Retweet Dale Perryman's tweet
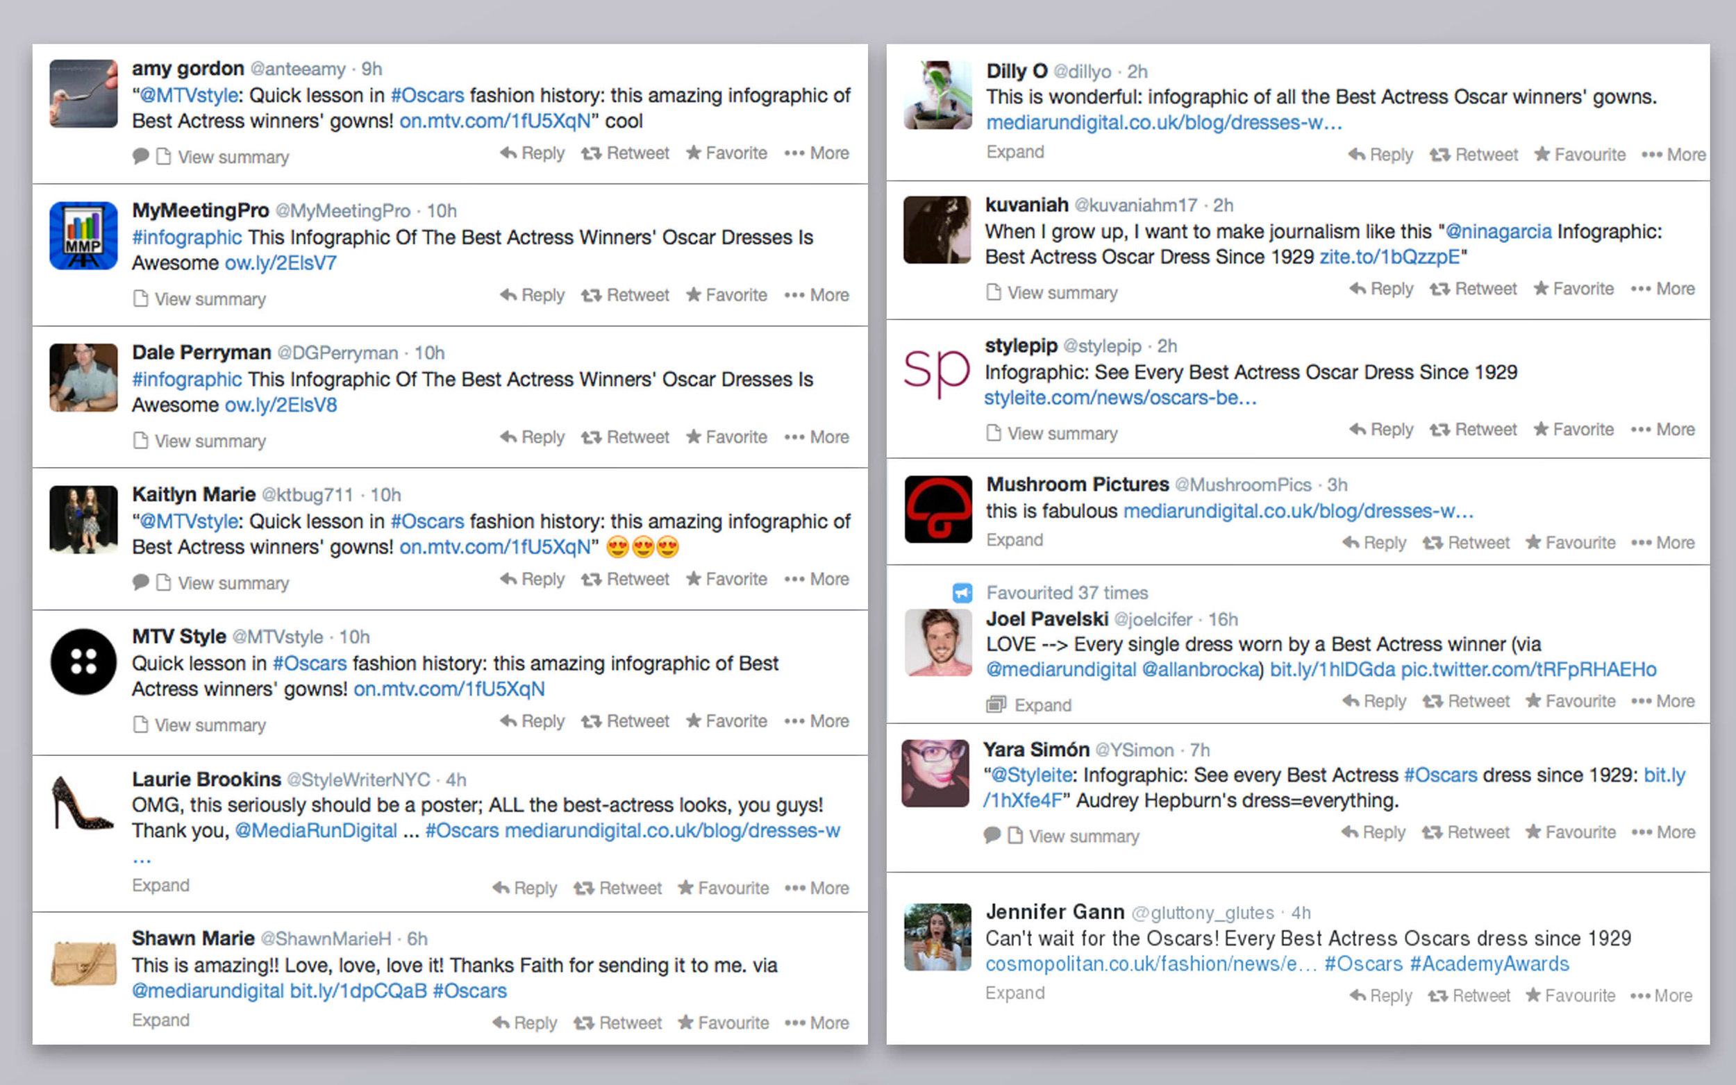This screenshot has height=1085, width=1736. click(x=624, y=437)
